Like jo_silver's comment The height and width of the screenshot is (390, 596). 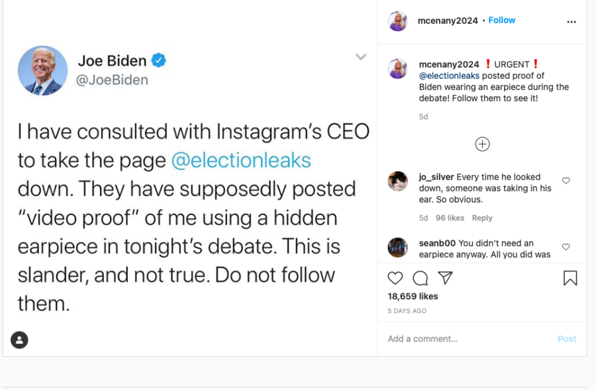point(566,181)
